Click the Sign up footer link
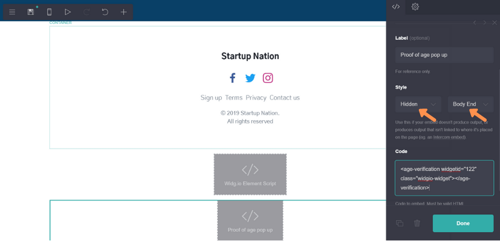This screenshot has width=500, height=241. [x=211, y=98]
